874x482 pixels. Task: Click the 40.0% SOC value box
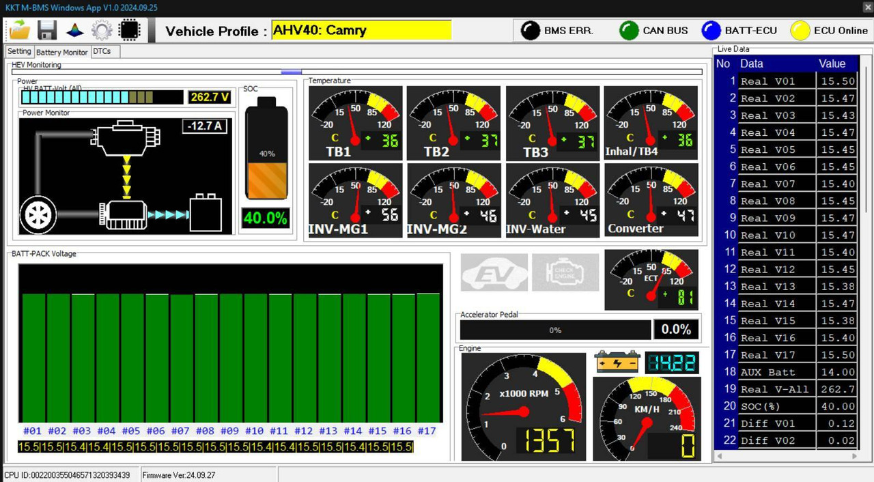(x=266, y=218)
